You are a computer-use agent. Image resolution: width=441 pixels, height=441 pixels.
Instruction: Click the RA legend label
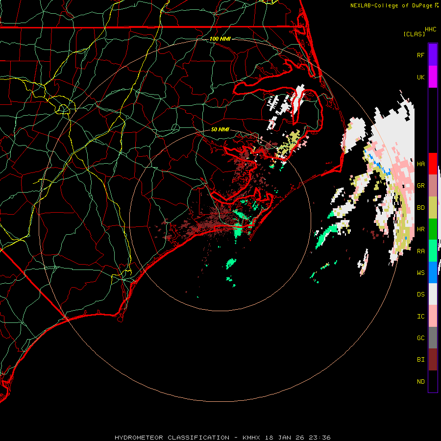click(x=420, y=251)
